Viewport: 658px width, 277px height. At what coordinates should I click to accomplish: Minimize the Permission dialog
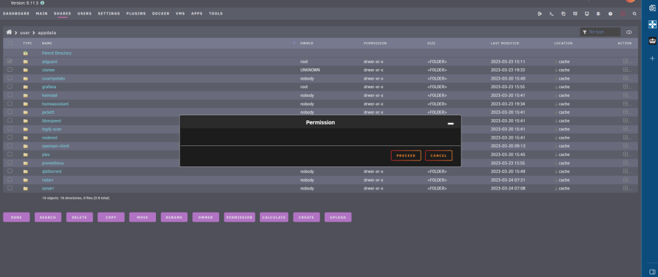[x=451, y=124]
